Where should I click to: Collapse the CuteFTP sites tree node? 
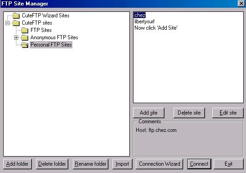pos(7,23)
